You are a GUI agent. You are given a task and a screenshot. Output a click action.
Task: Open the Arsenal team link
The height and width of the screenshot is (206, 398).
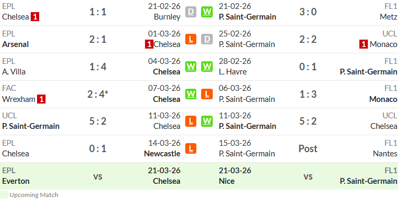point(15,44)
